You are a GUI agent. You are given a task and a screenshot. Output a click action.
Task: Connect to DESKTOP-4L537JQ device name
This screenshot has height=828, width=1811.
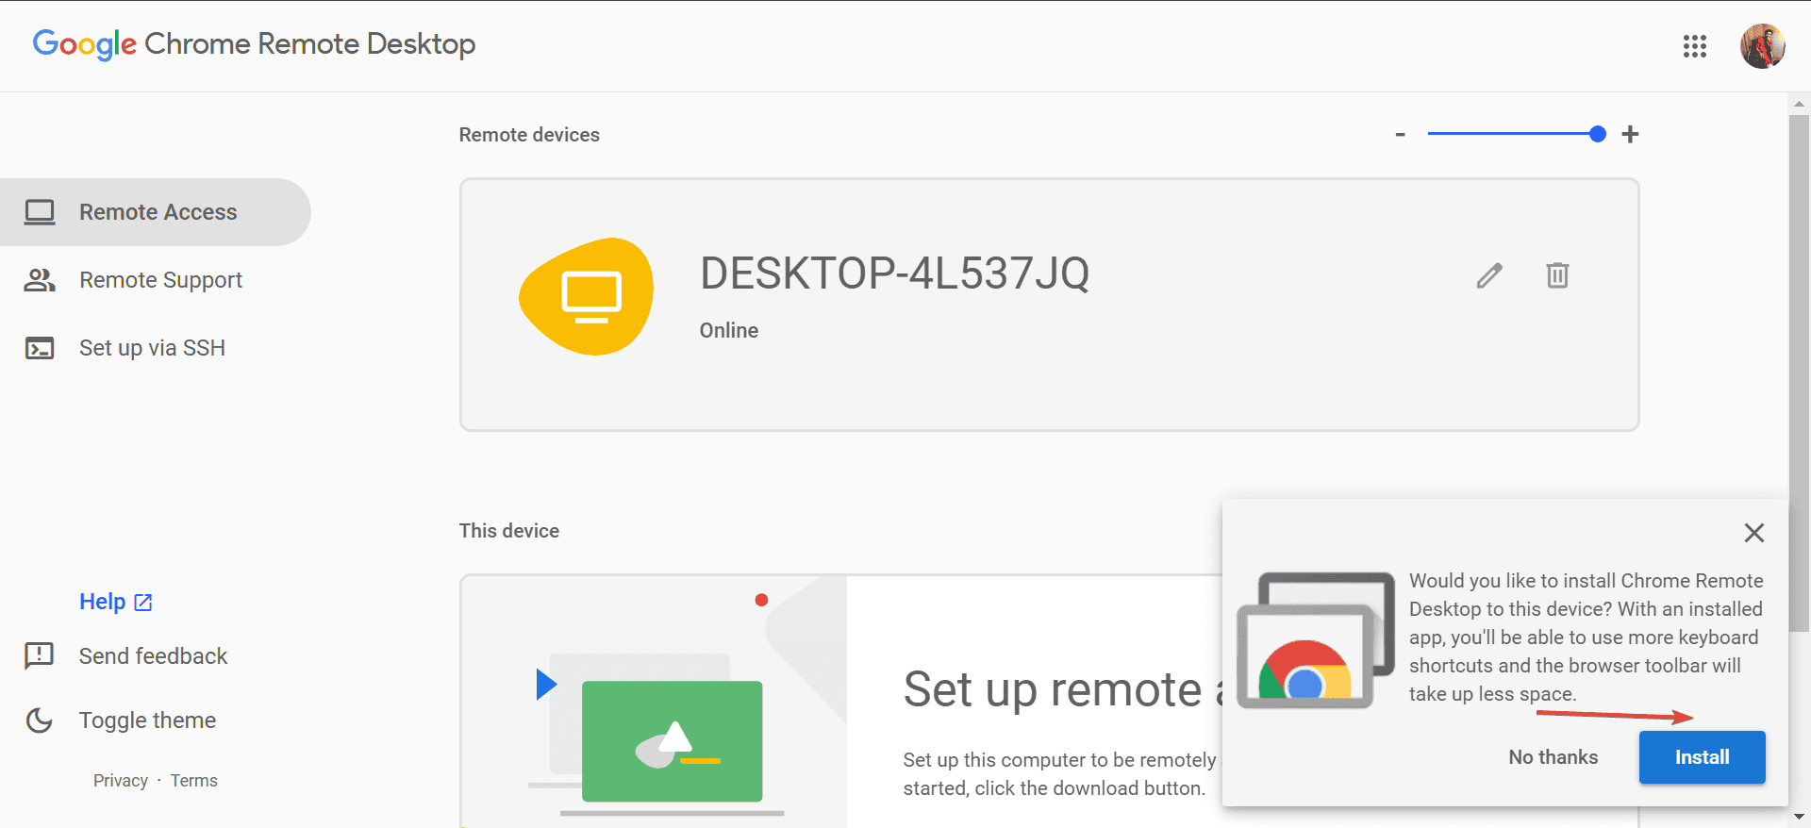(x=894, y=273)
